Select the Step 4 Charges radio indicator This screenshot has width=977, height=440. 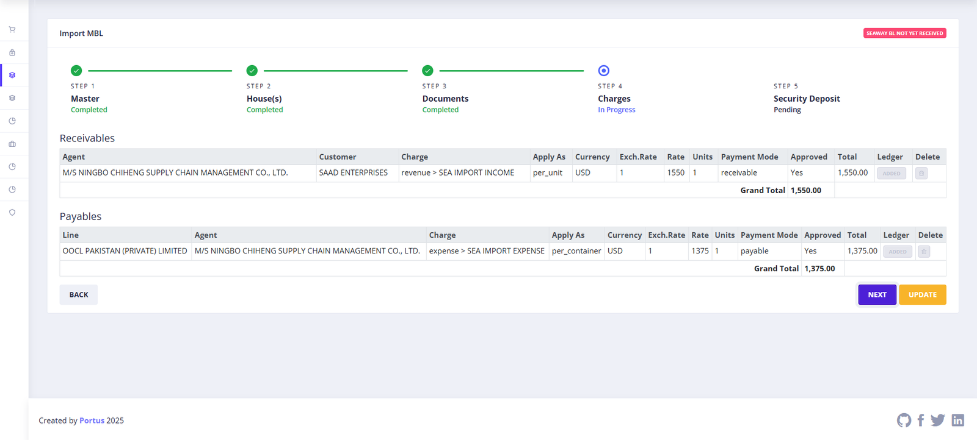[x=603, y=71]
